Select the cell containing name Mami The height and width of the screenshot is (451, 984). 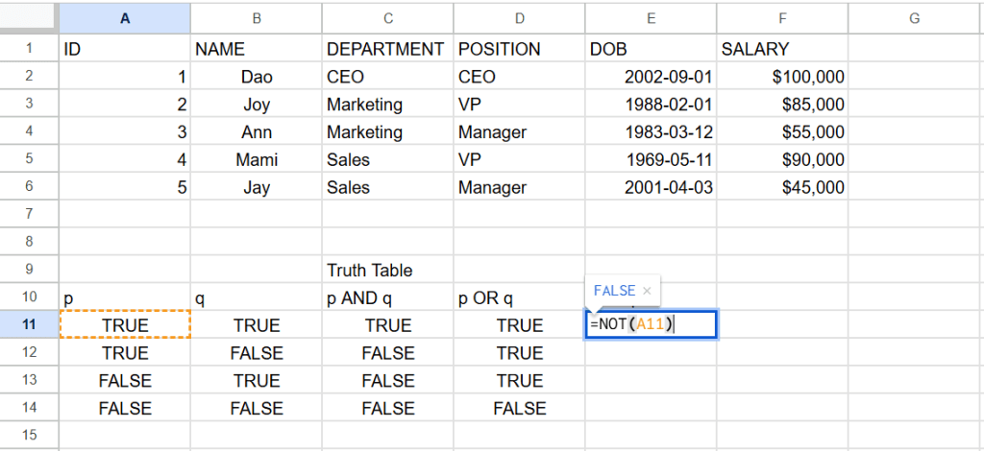point(257,160)
